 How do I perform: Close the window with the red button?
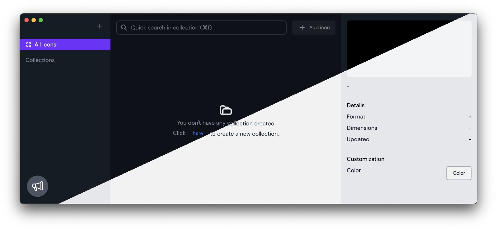(27, 20)
